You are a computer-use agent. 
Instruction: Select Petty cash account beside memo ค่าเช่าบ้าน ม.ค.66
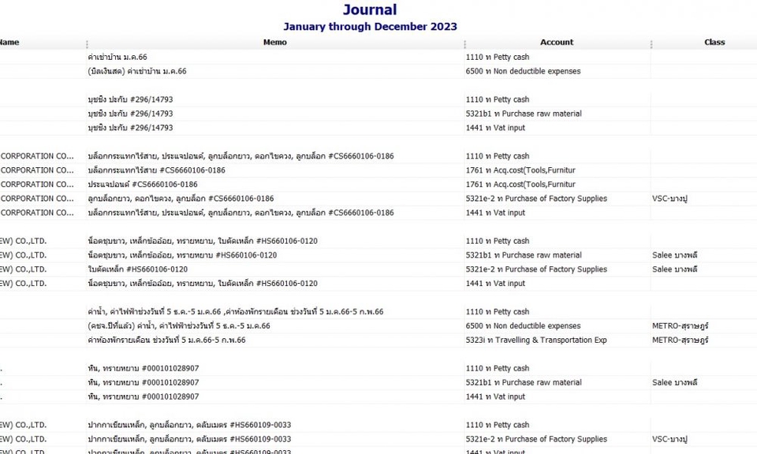point(498,57)
